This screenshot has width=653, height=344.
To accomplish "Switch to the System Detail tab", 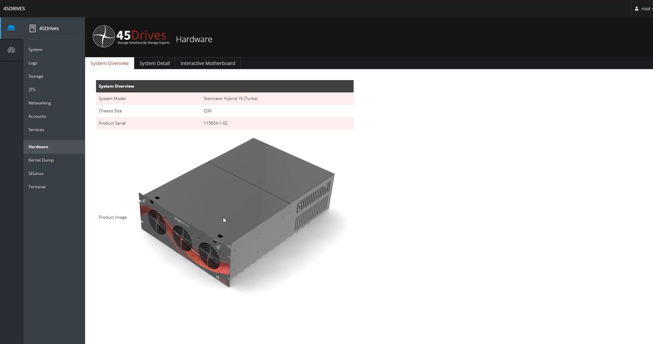I will (x=154, y=63).
